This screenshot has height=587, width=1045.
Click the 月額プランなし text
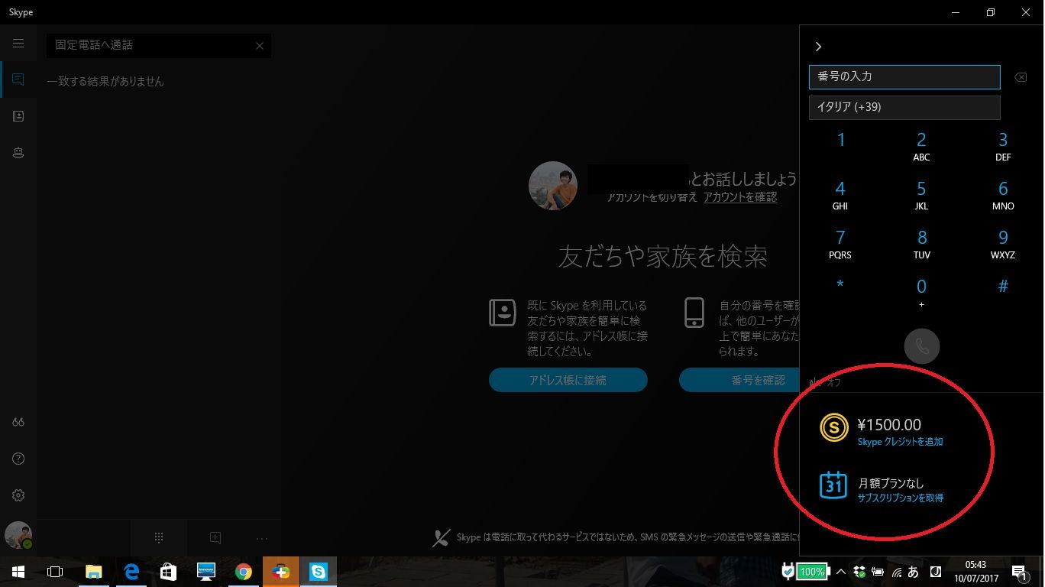[891, 483]
